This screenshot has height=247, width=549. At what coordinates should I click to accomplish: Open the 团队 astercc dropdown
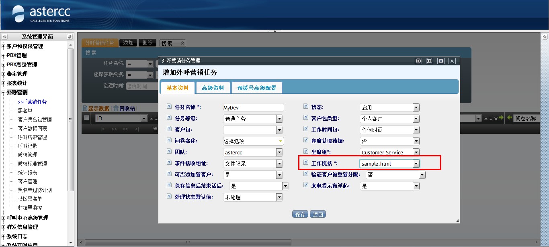click(279, 152)
